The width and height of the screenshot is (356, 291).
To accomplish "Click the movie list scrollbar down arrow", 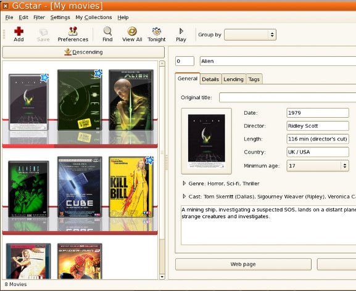I will point(162,277).
